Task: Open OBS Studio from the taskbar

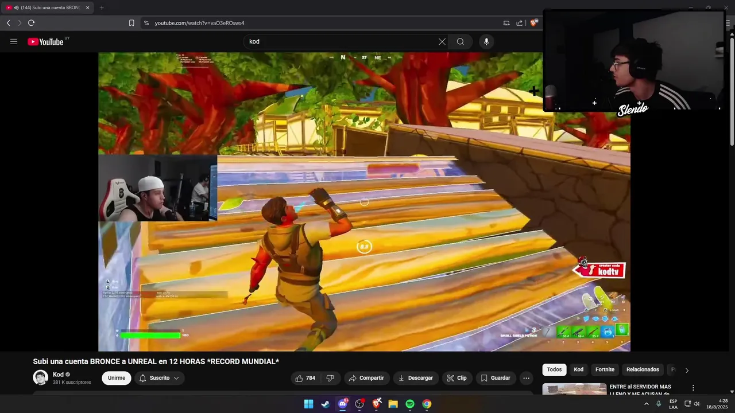Action: pos(359,404)
